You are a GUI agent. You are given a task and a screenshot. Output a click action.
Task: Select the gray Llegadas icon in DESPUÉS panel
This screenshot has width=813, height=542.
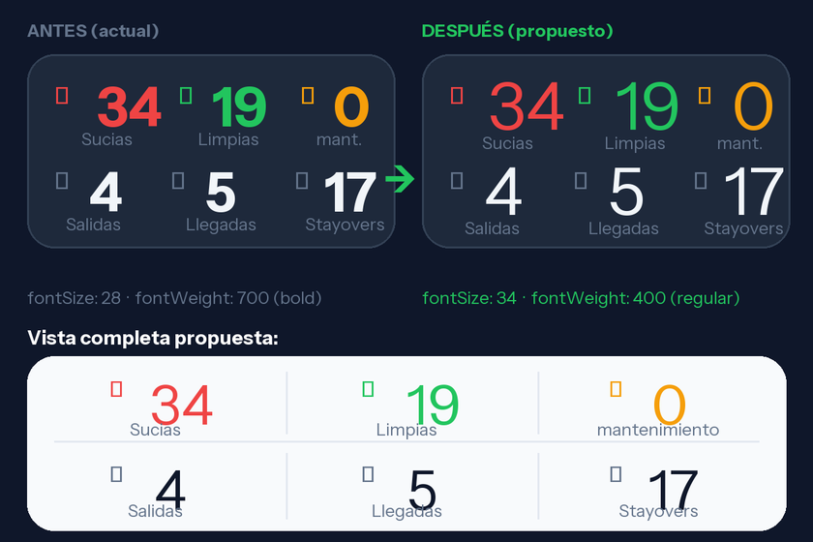click(x=581, y=180)
